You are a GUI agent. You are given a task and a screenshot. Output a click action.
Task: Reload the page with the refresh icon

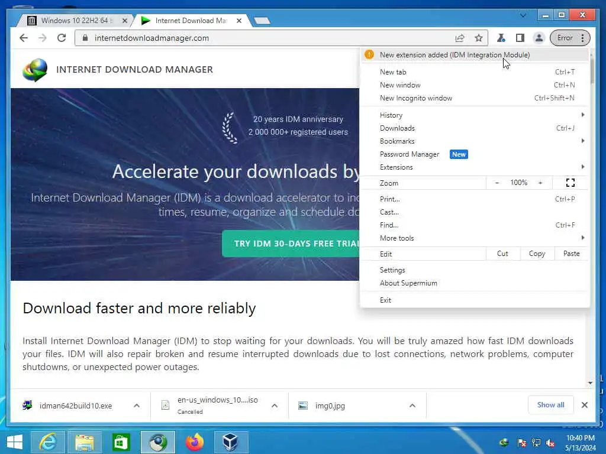pyautogui.click(x=62, y=38)
